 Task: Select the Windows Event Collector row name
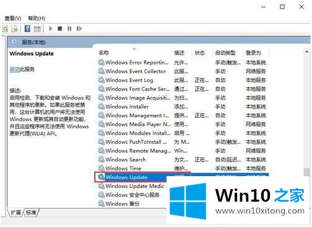point(136,71)
